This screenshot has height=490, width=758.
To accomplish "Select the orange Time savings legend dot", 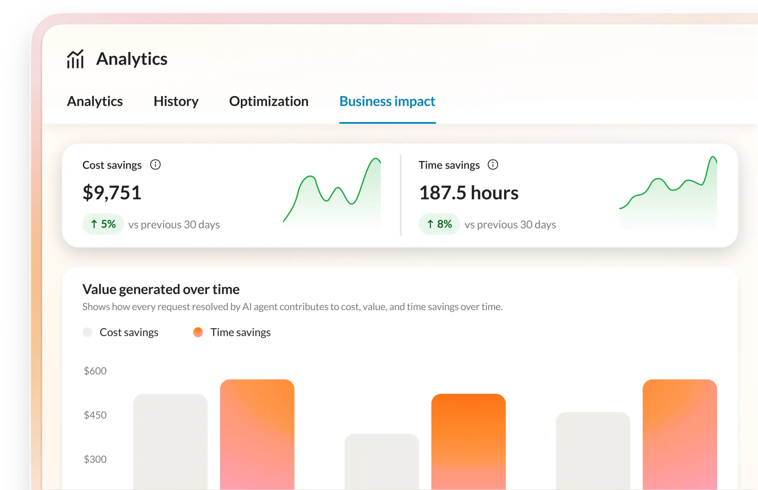I will (198, 332).
